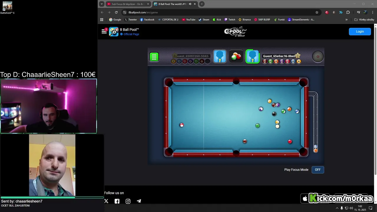Open the Google bookmark
The width and height of the screenshot is (377, 212).
[x=115, y=20]
